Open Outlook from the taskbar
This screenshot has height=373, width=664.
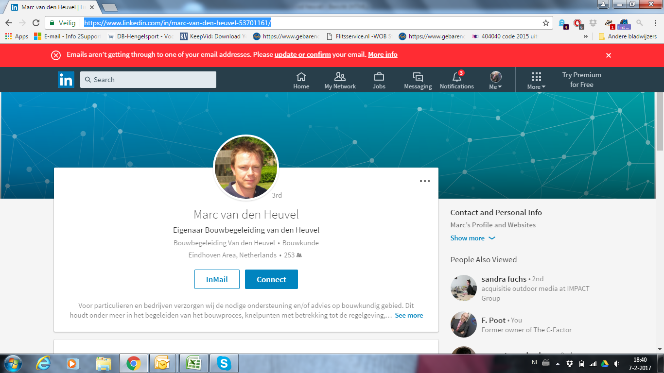(162, 363)
